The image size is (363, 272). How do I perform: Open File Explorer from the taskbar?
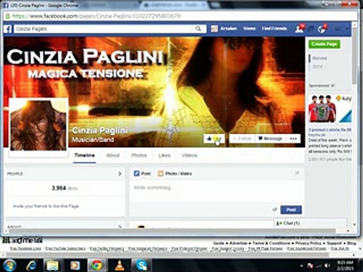[x=53, y=265]
